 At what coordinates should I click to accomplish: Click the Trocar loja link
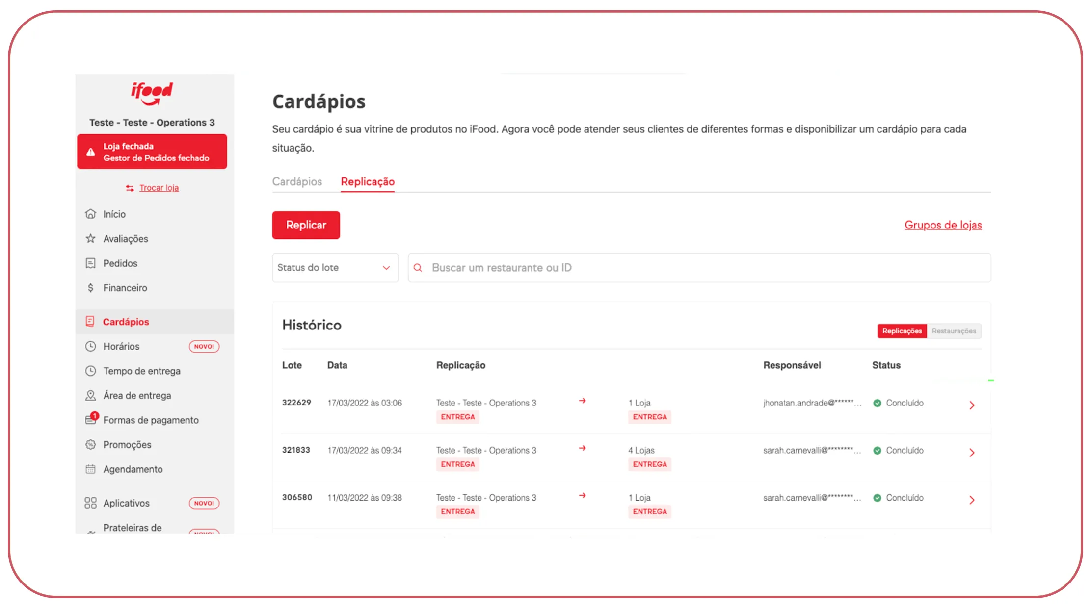[159, 188]
